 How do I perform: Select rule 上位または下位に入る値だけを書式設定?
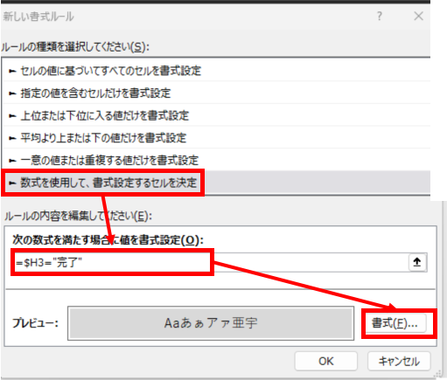216,115
